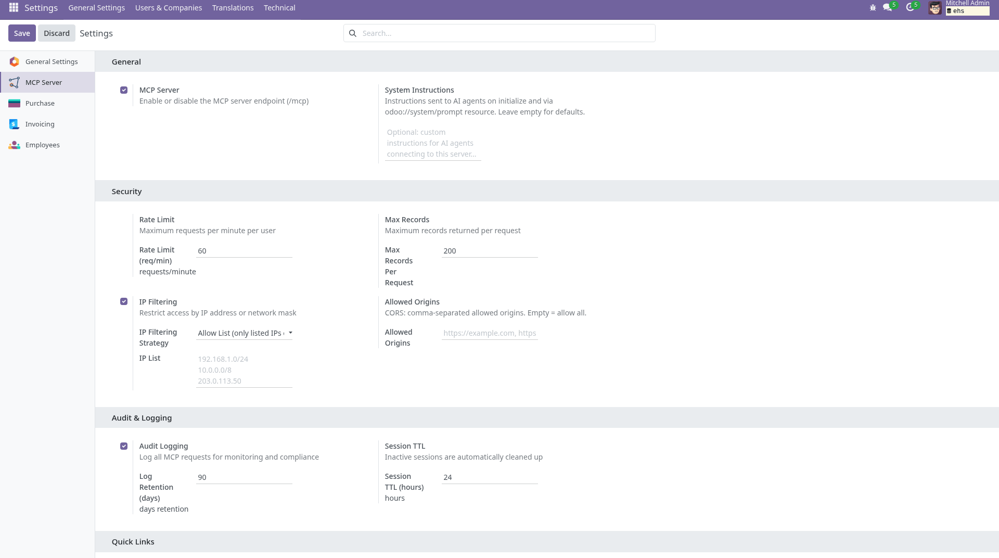
Task: Open the Translations menu
Action: pos(233,8)
